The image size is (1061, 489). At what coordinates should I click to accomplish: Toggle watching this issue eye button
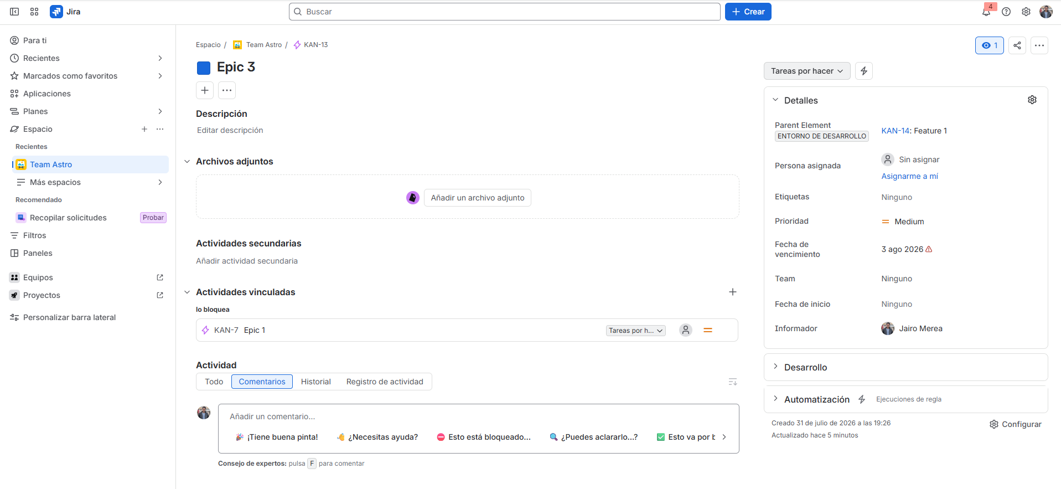pyautogui.click(x=990, y=45)
